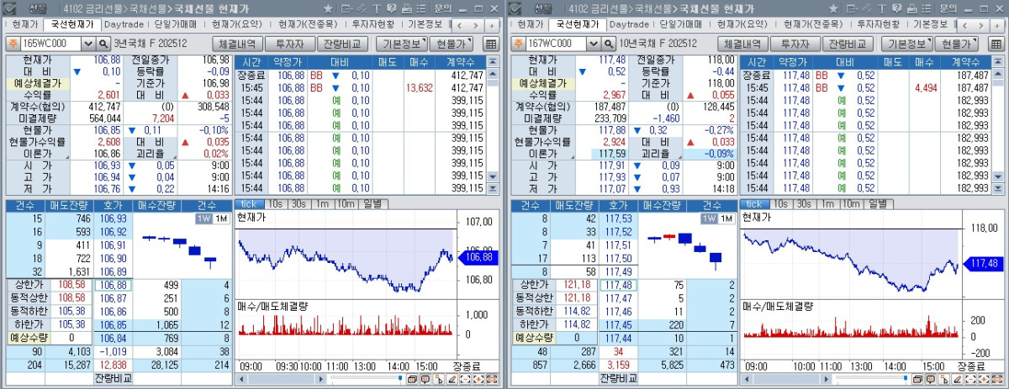Screen dimensions: 1009x389
Task: Select 30s chart interval in left window
Action: pyautogui.click(x=300, y=203)
